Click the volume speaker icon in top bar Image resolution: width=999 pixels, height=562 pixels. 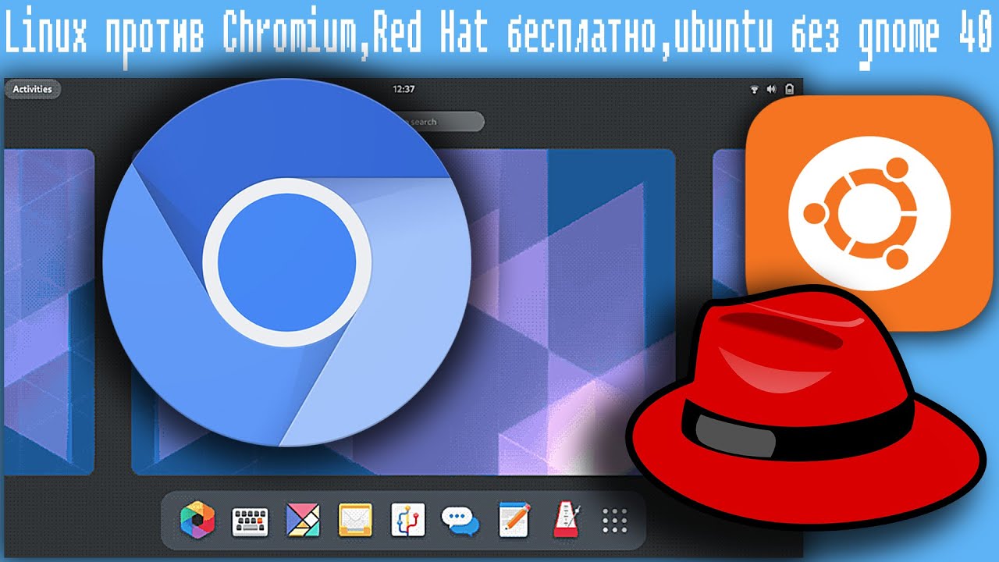[x=771, y=89]
